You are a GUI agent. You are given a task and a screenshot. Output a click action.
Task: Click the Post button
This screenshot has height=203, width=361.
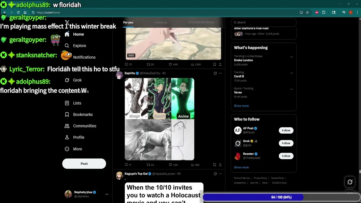[84, 164]
